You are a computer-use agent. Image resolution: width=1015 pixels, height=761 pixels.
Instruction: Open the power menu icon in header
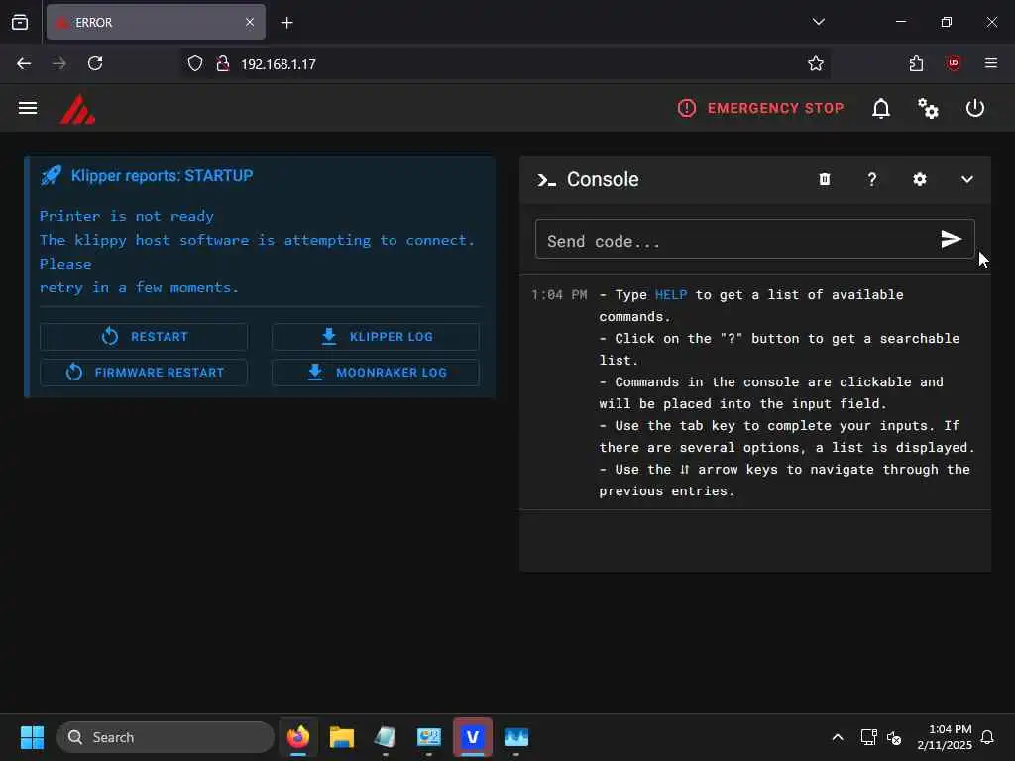click(975, 108)
